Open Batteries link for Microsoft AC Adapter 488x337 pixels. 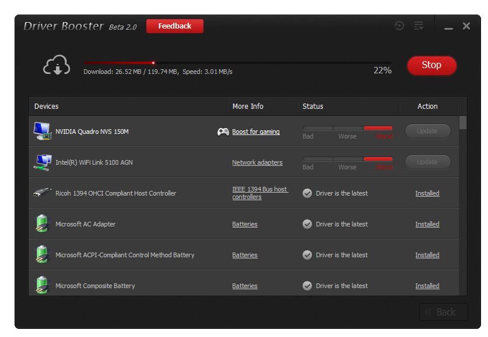tap(245, 224)
